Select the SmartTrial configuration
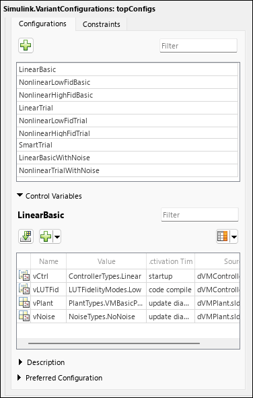Viewport: 253px width, 398px height. tap(127, 145)
